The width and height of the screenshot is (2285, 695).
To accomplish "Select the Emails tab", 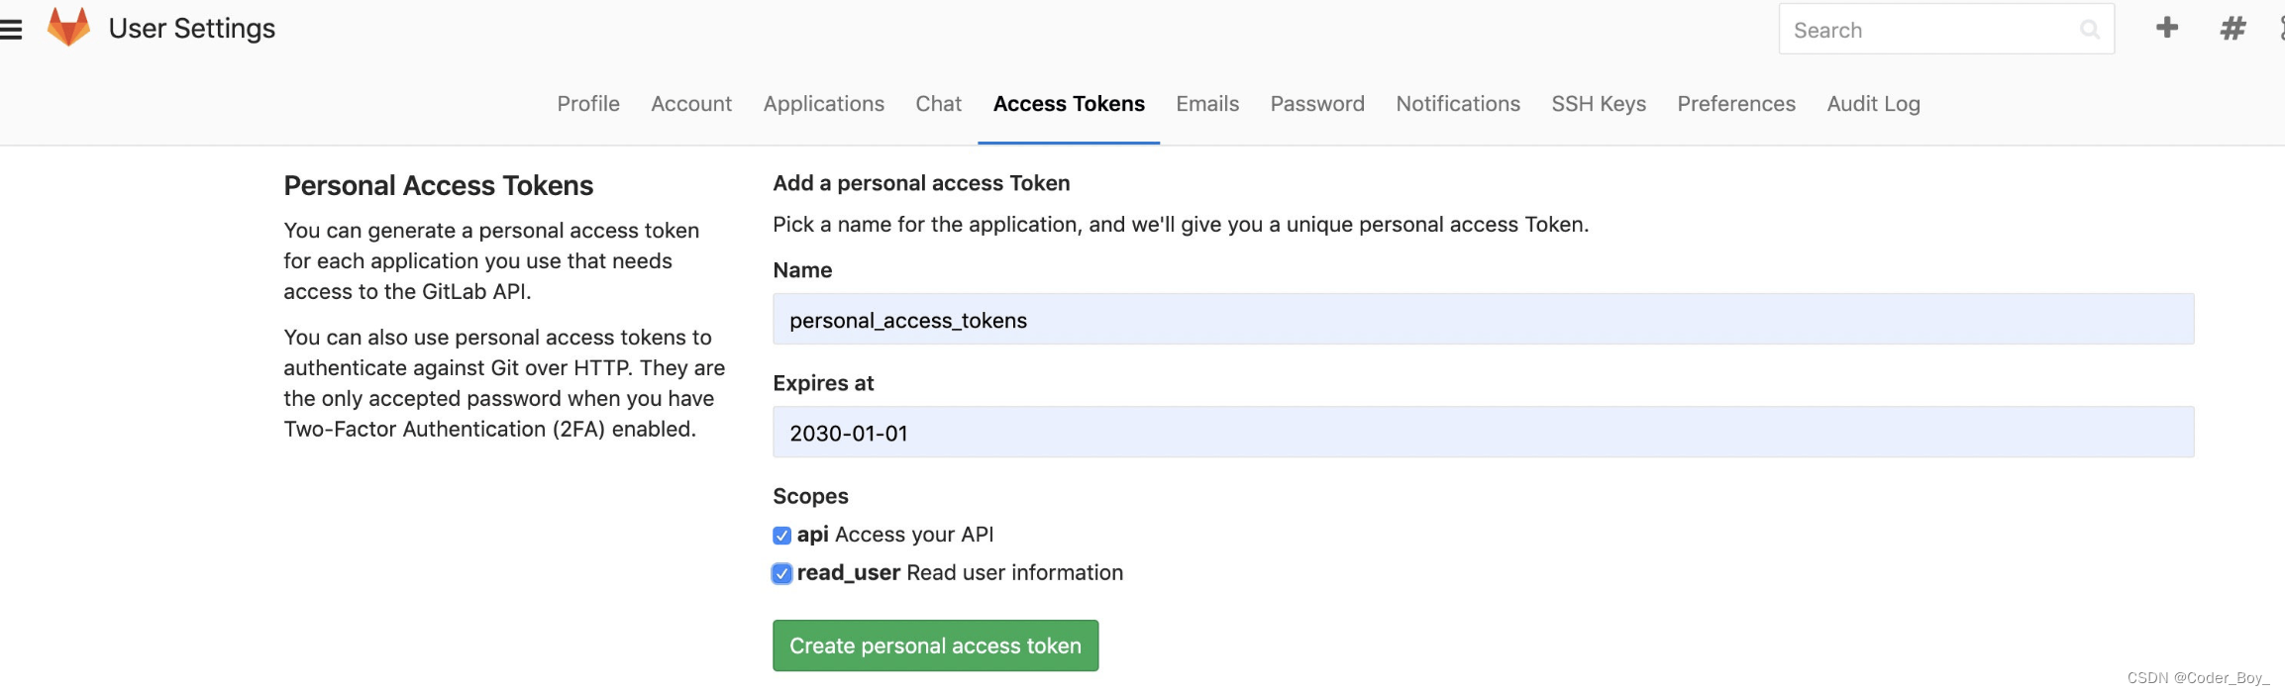I will [x=1207, y=104].
